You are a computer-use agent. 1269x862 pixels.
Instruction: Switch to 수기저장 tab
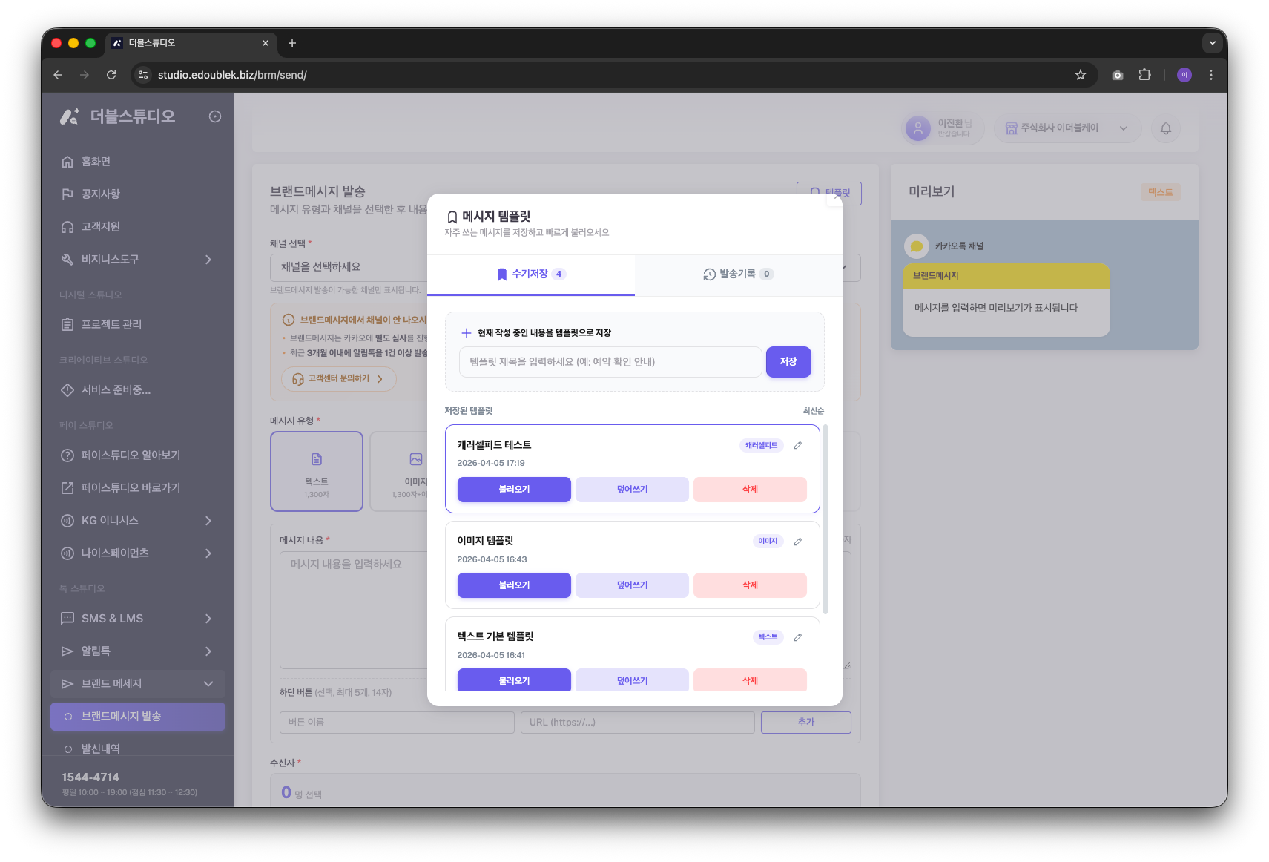click(x=531, y=274)
